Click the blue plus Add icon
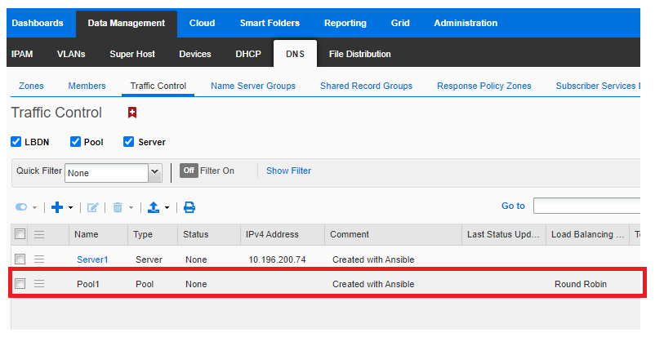 tap(56, 207)
